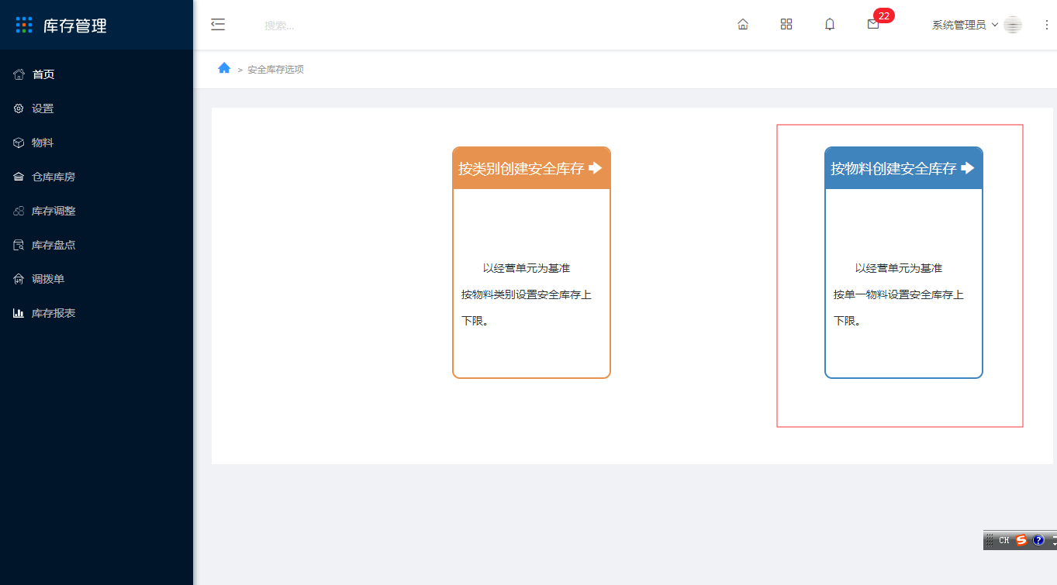
Task: Click the blue home breadcrumb icon
Action: pos(224,68)
